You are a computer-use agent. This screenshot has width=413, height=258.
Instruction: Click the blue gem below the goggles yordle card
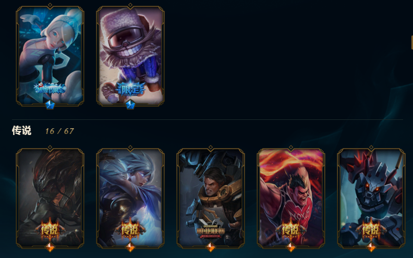pos(130,105)
